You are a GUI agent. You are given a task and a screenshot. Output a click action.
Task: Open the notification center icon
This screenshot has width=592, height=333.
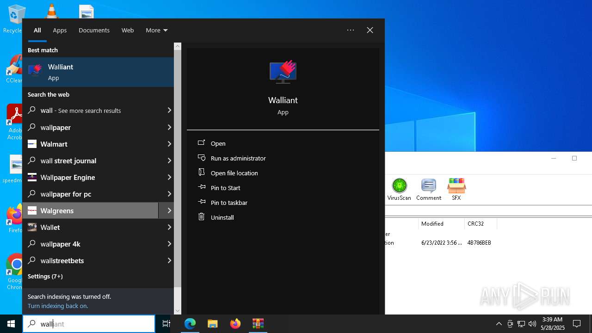(x=577, y=324)
